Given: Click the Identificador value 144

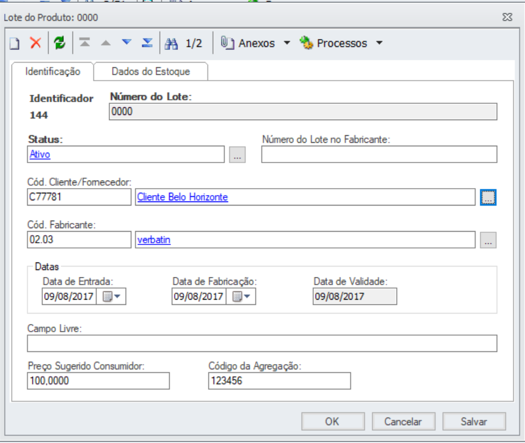Looking at the screenshot, I should pos(39,115).
